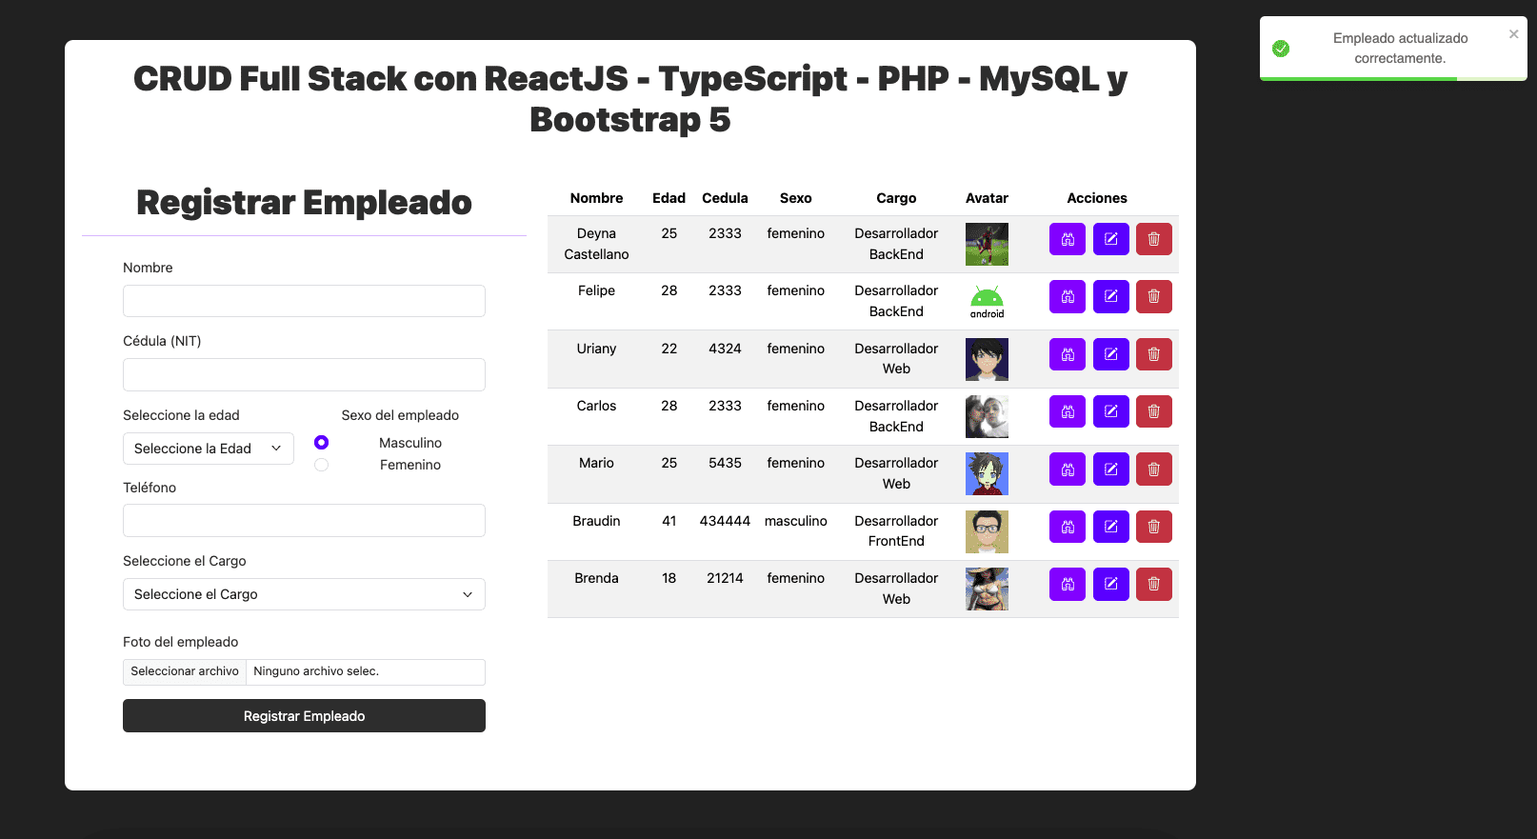Edit employee Mario

point(1111,469)
